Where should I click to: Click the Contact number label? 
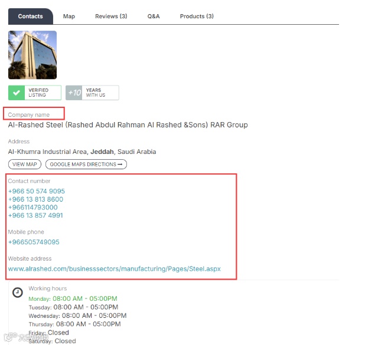pyautogui.click(x=29, y=181)
